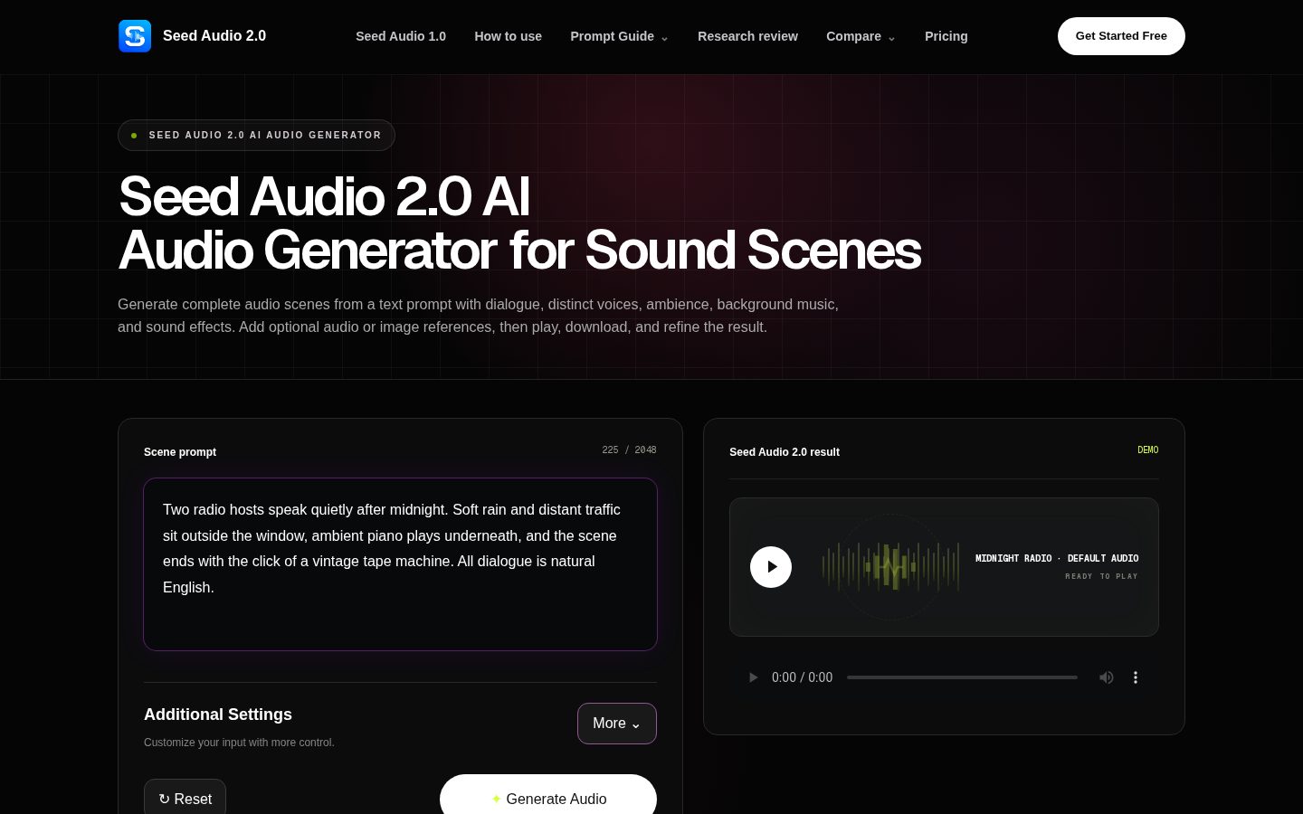Reset the scene prompt form
The height and width of the screenshot is (814, 1303).
click(185, 797)
